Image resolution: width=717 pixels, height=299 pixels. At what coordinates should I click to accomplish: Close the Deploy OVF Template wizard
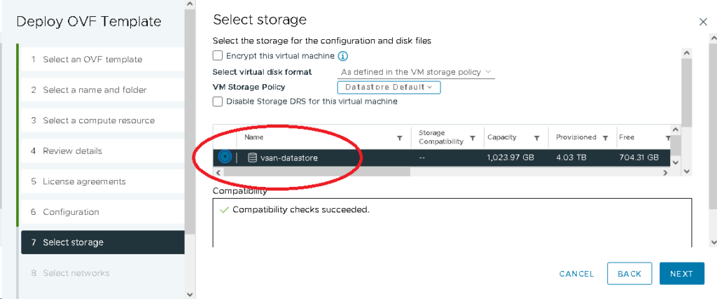pyautogui.click(x=704, y=22)
